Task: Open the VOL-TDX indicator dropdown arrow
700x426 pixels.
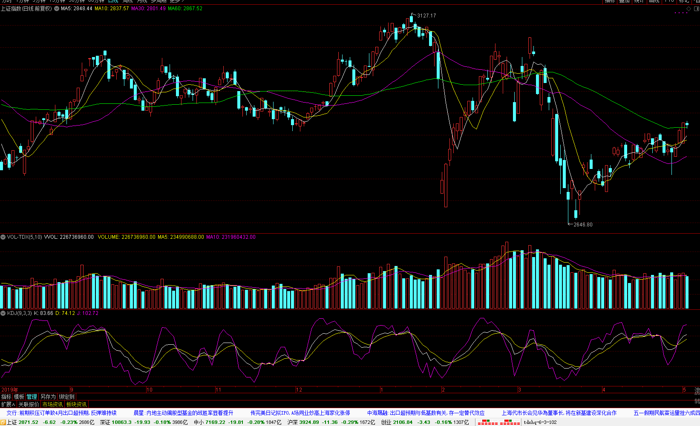Action: click(3, 237)
